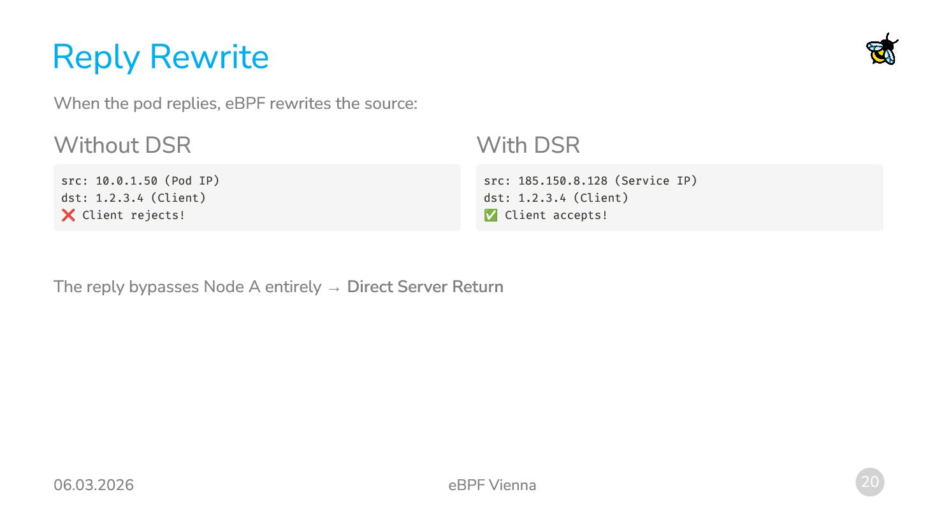Screen dimensions: 937x527
Task: Click the bold Direct Server Return text
Action: pos(425,287)
